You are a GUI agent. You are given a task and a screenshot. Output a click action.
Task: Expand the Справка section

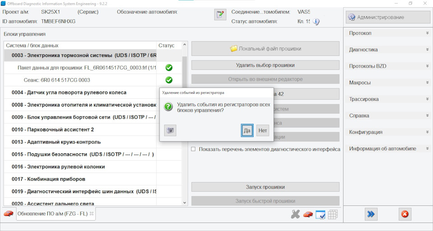pyautogui.click(x=387, y=115)
